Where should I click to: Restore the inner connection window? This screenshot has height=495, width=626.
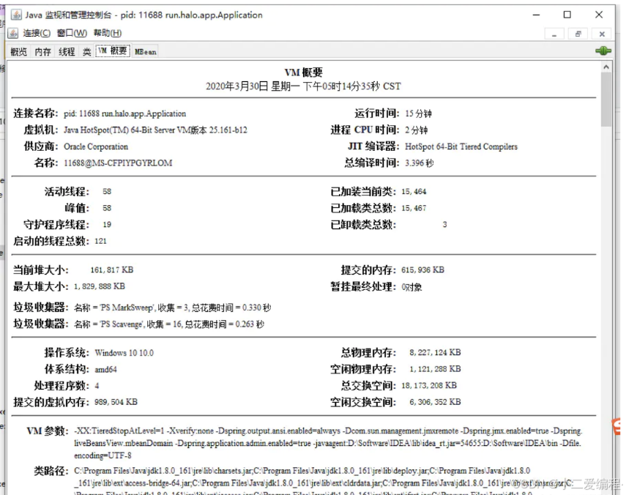coord(578,34)
